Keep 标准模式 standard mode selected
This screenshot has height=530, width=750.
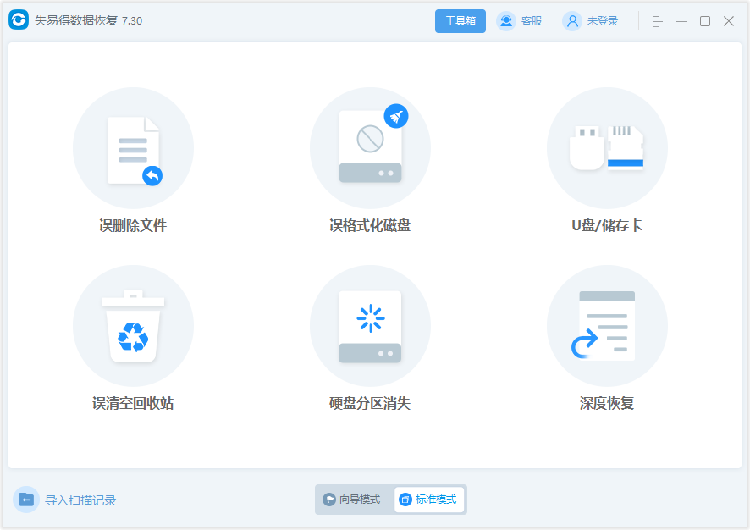pos(428,500)
